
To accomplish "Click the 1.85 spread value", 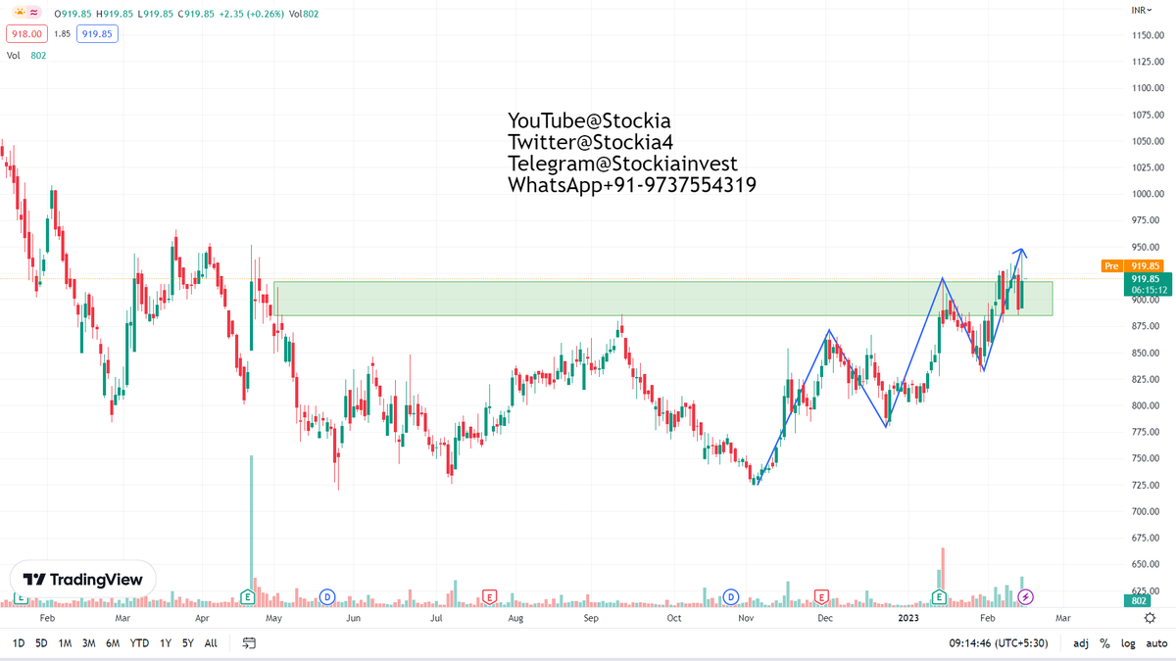I will [x=62, y=33].
